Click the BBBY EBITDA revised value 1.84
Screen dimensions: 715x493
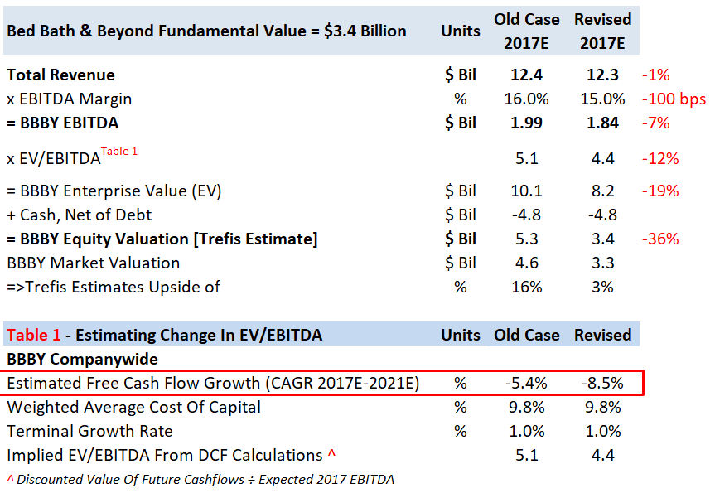[x=602, y=123]
